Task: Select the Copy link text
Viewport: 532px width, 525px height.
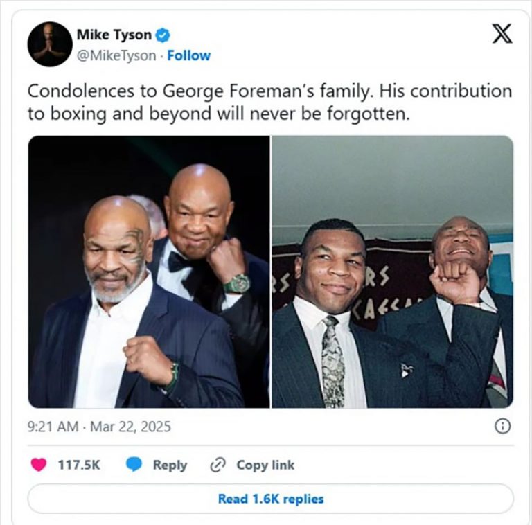Action: (x=265, y=465)
